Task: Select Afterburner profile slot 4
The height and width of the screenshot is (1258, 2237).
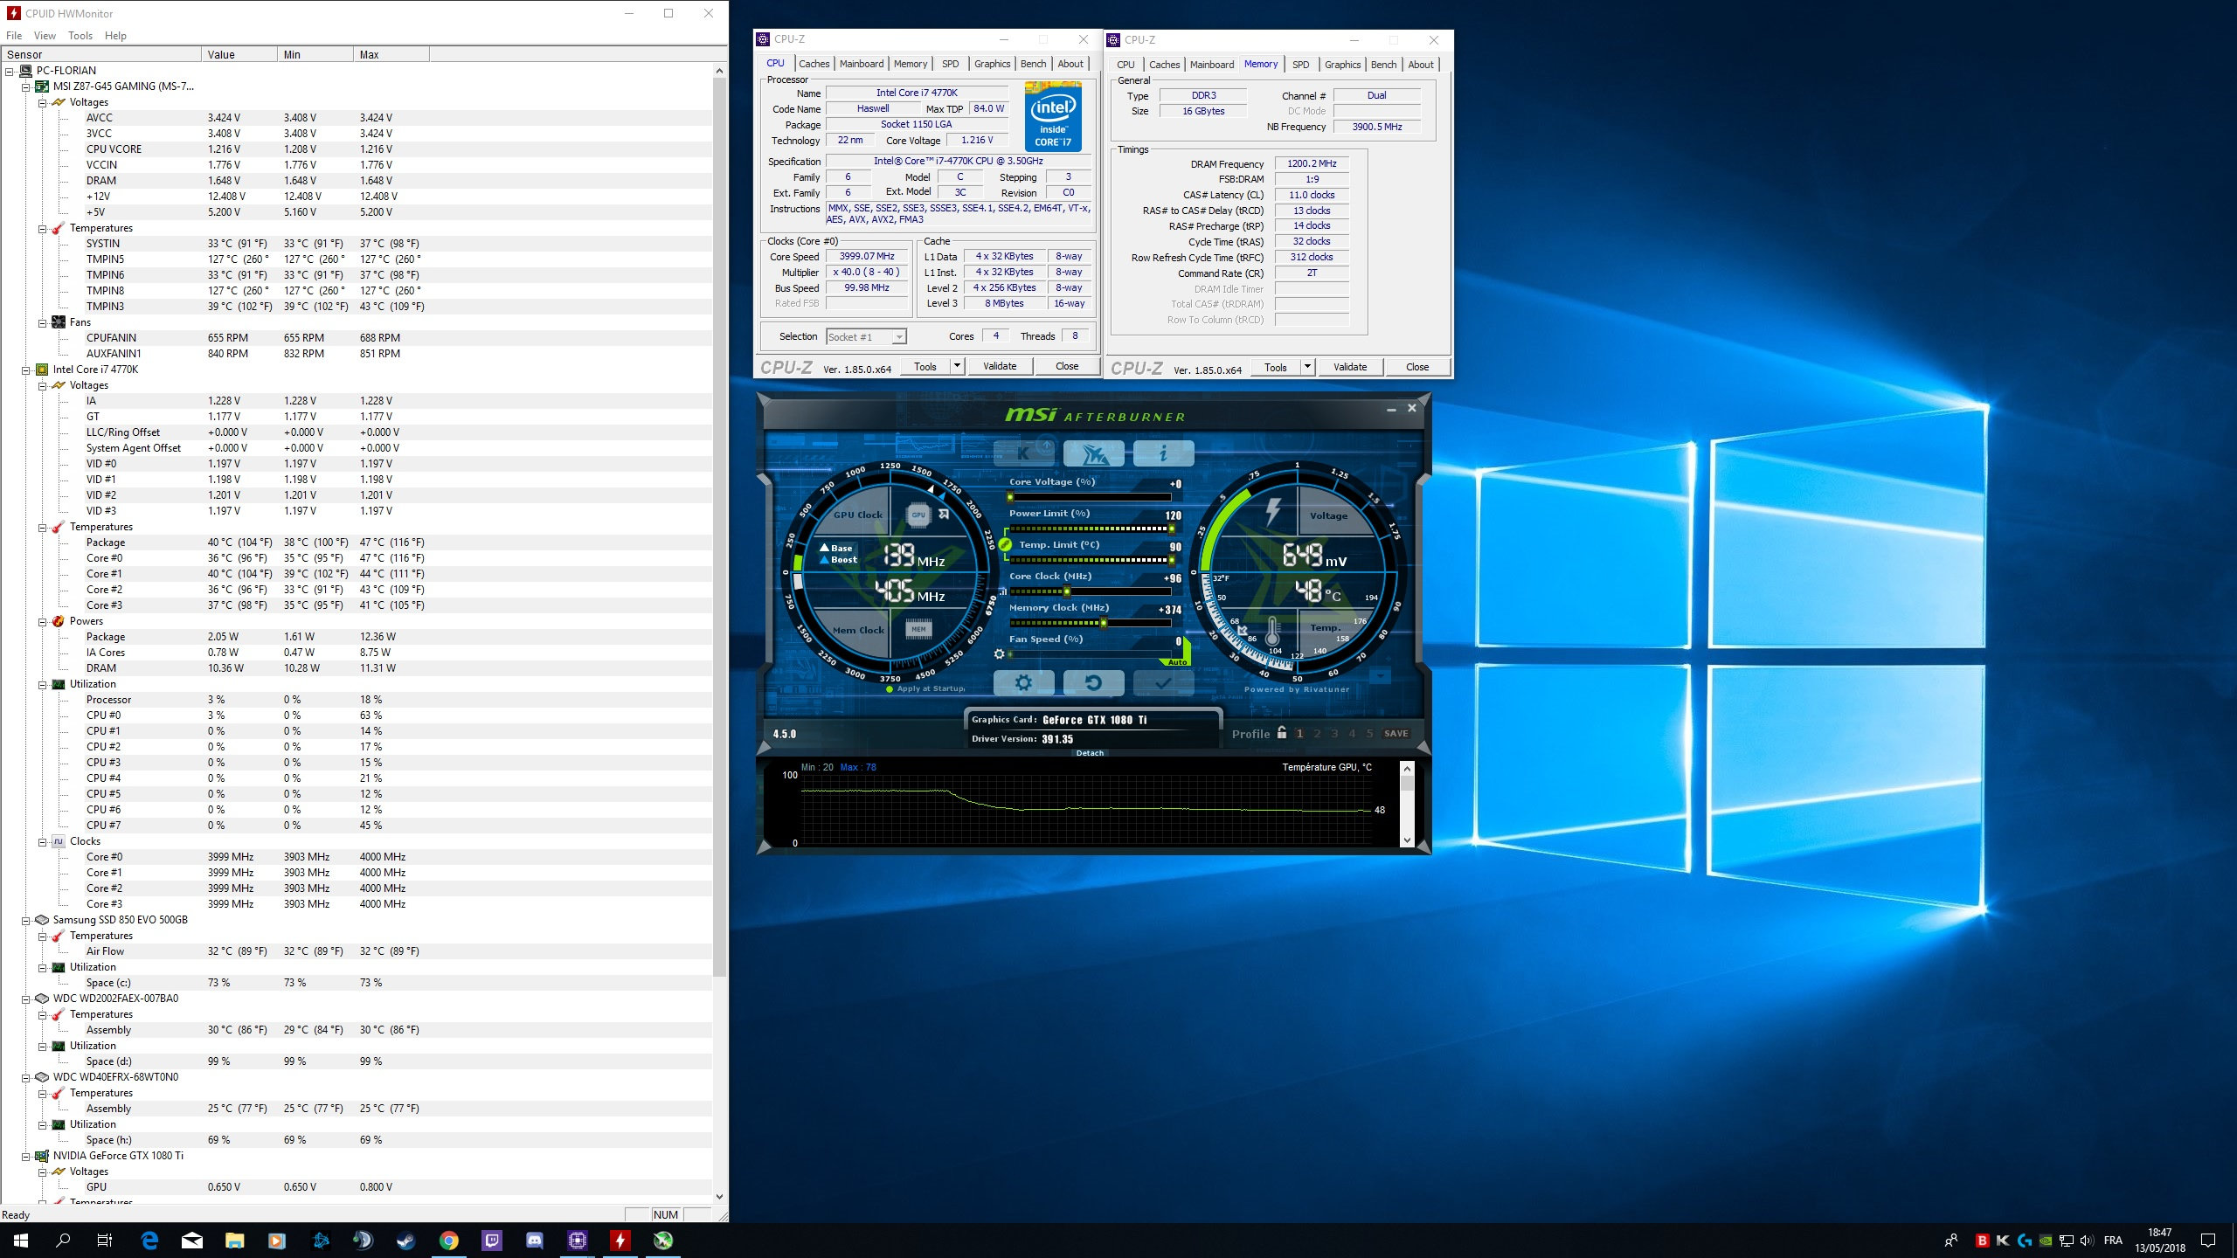Action: (1352, 734)
